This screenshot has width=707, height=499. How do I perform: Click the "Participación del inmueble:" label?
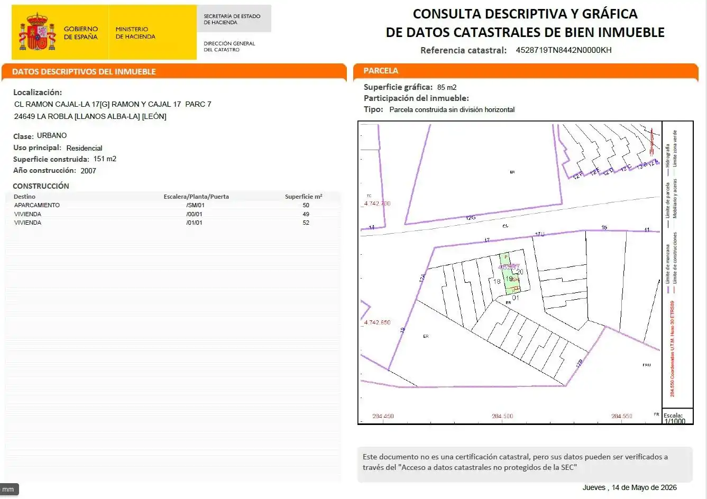[x=416, y=98]
